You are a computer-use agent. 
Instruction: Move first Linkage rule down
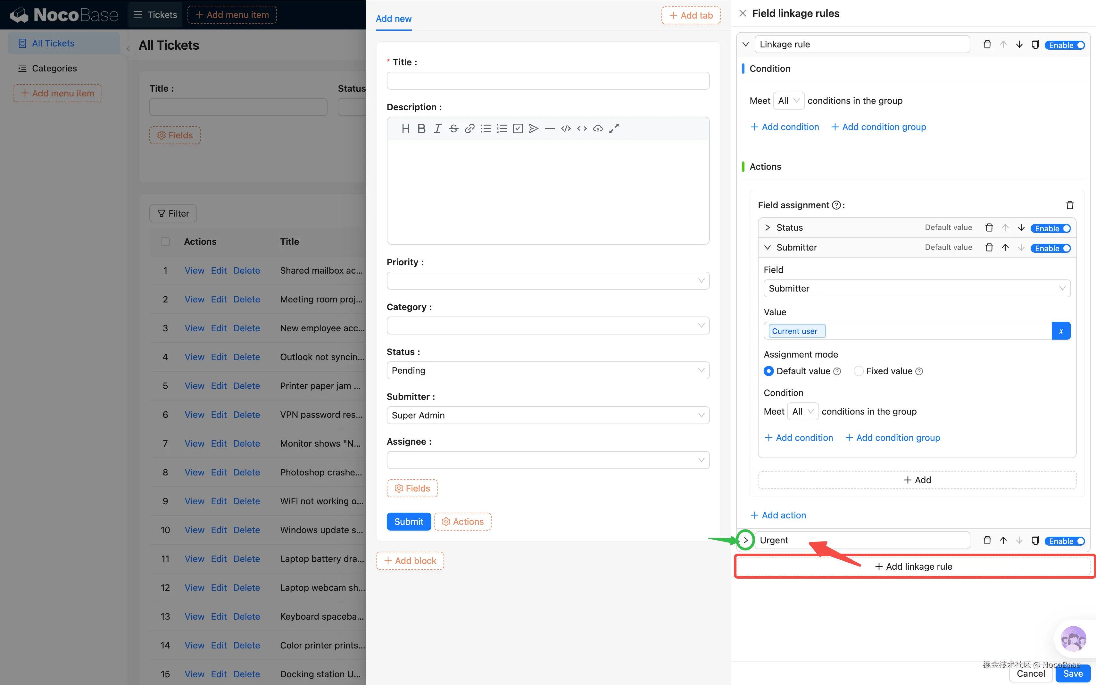click(x=1019, y=45)
